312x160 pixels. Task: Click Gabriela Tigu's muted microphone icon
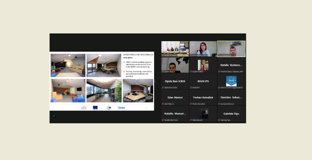219,120
